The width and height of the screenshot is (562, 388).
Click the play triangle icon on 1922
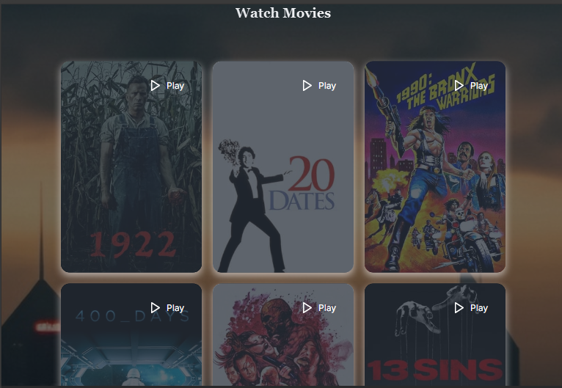(x=156, y=86)
